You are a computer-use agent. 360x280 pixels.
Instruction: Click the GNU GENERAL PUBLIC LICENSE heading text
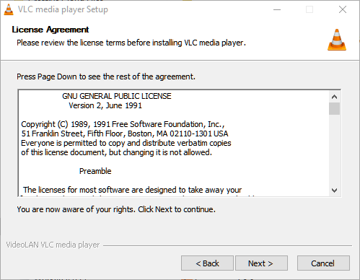(x=117, y=96)
